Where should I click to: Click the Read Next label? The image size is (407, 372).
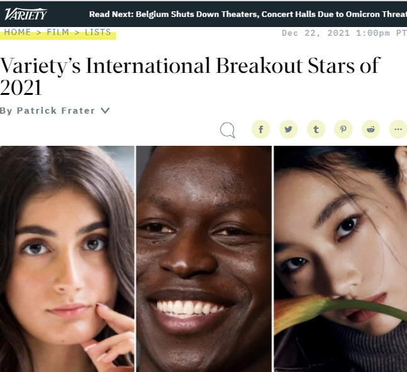tap(111, 14)
